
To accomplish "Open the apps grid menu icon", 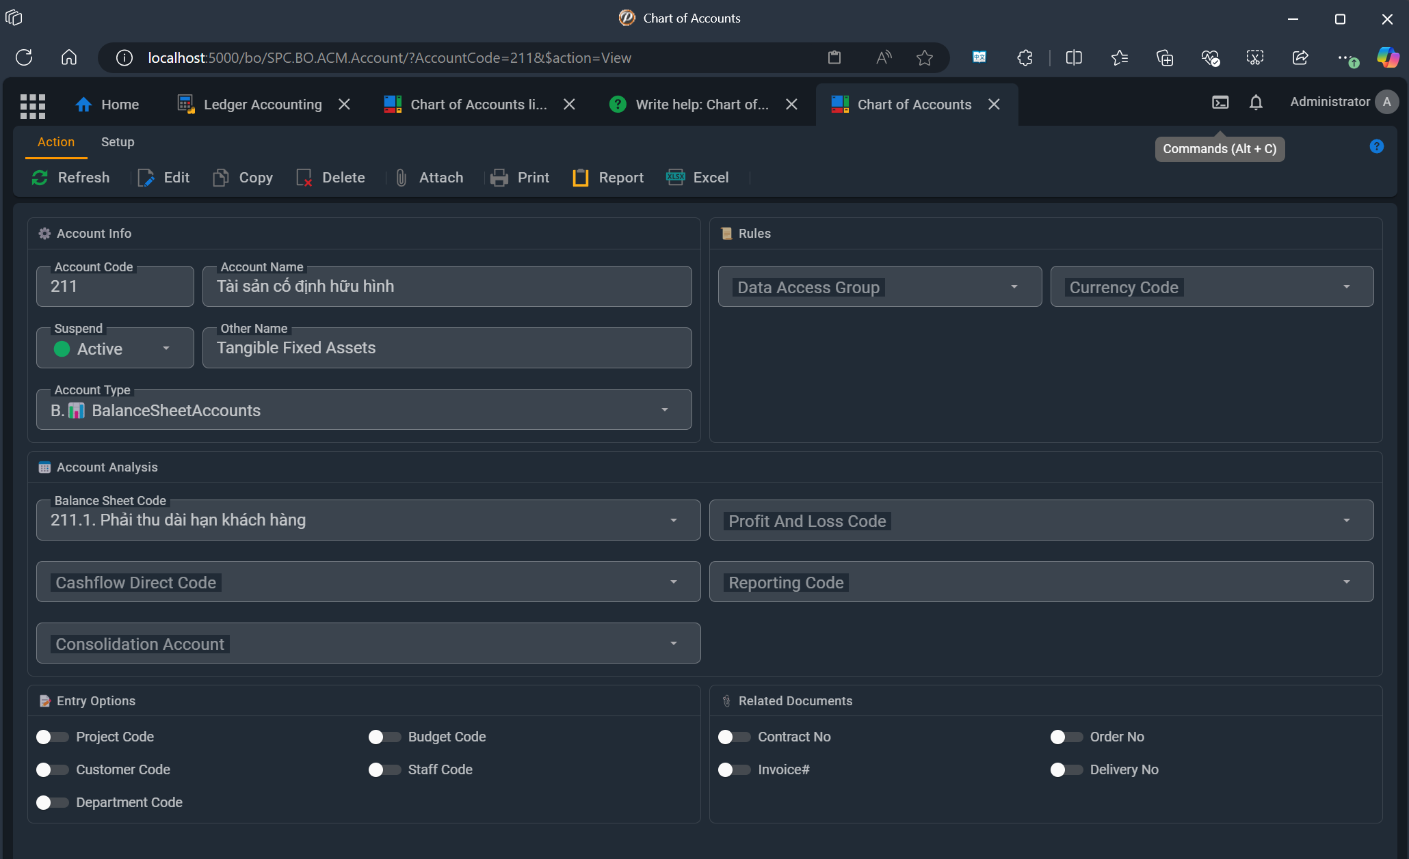I will pyautogui.click(x=33, y=105).
